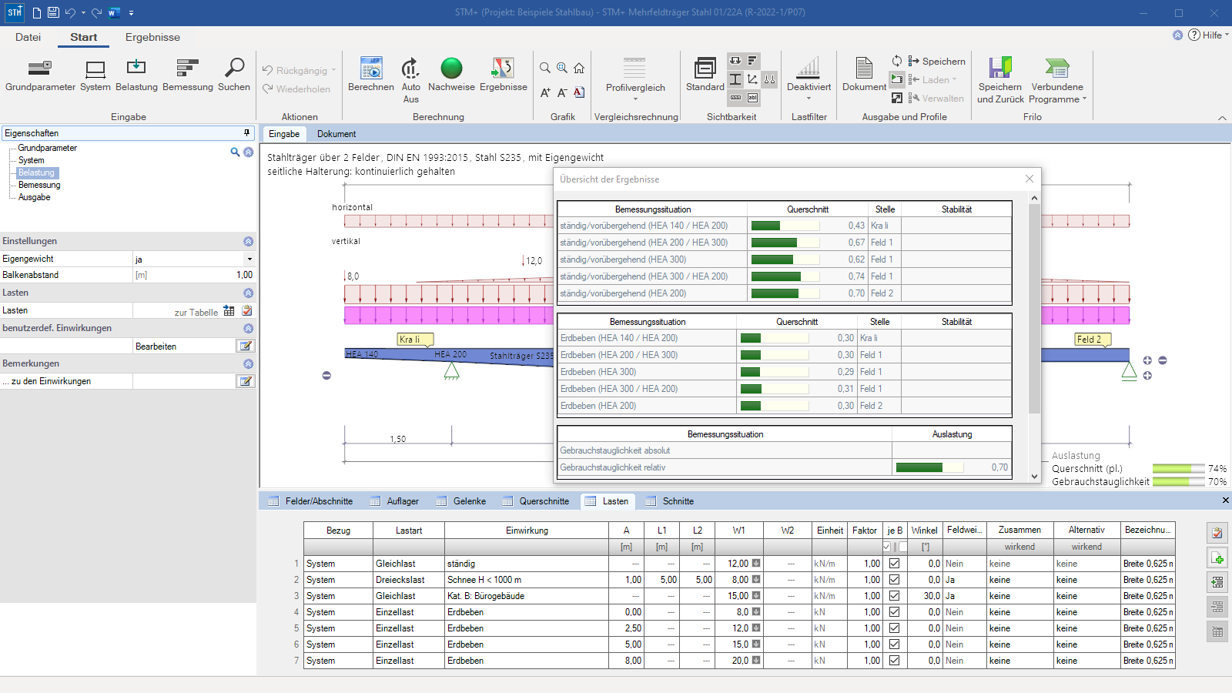Click the new document icon in title bar
Image resolution: width=1232 pixels, height=693 pixels.
(x=36, y=12)
